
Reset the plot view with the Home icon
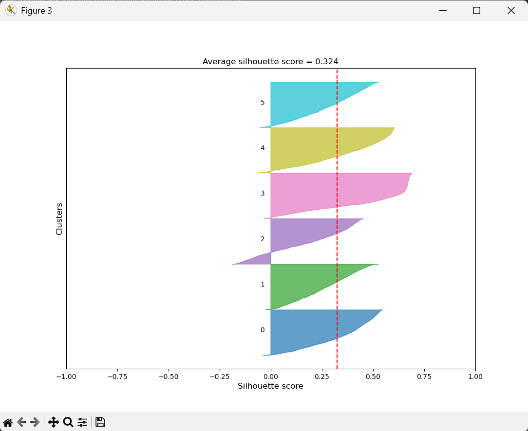click(7, 422)
